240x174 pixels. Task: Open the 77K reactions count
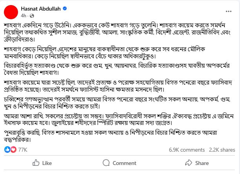tap(23, 150)
